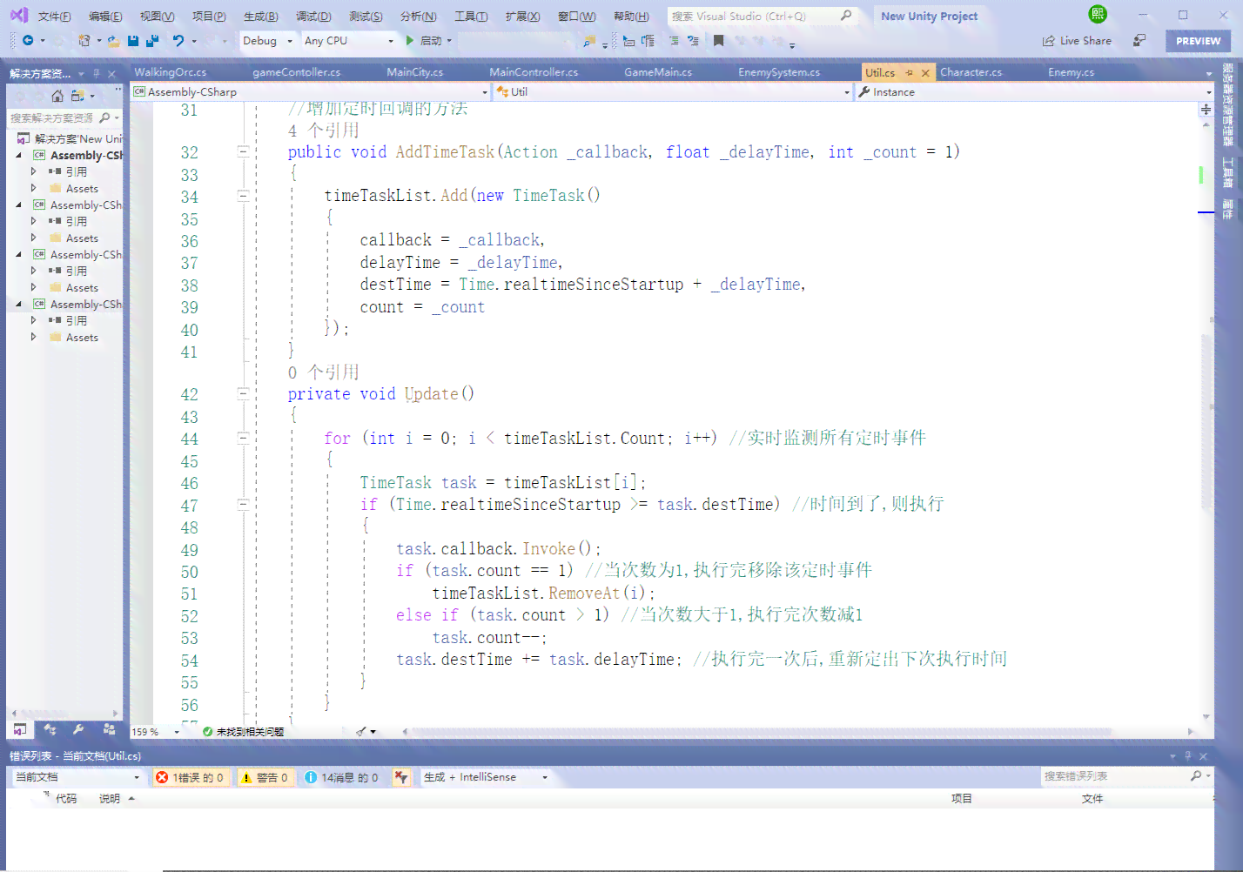Open the Team Explorer bottom tab icon
Viewport: 1243px width, 872px height.
coord(50,729)
